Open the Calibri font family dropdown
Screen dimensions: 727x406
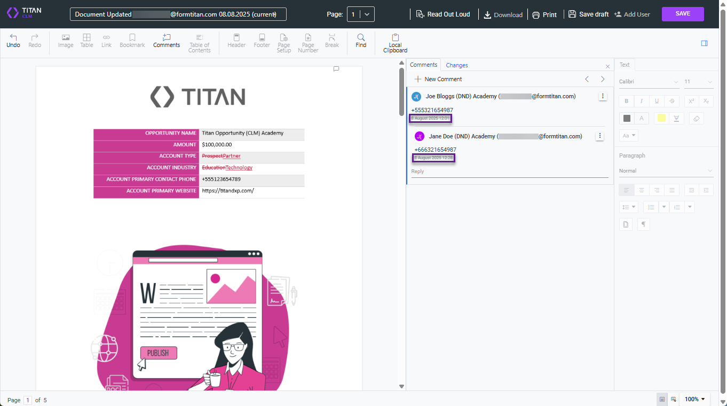pos(647,81)
